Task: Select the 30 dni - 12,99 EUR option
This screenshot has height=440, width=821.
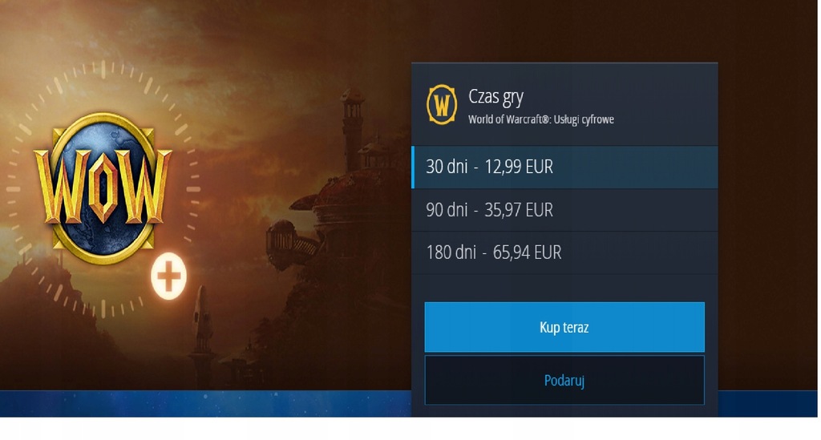Action: (x=564, y=167)
